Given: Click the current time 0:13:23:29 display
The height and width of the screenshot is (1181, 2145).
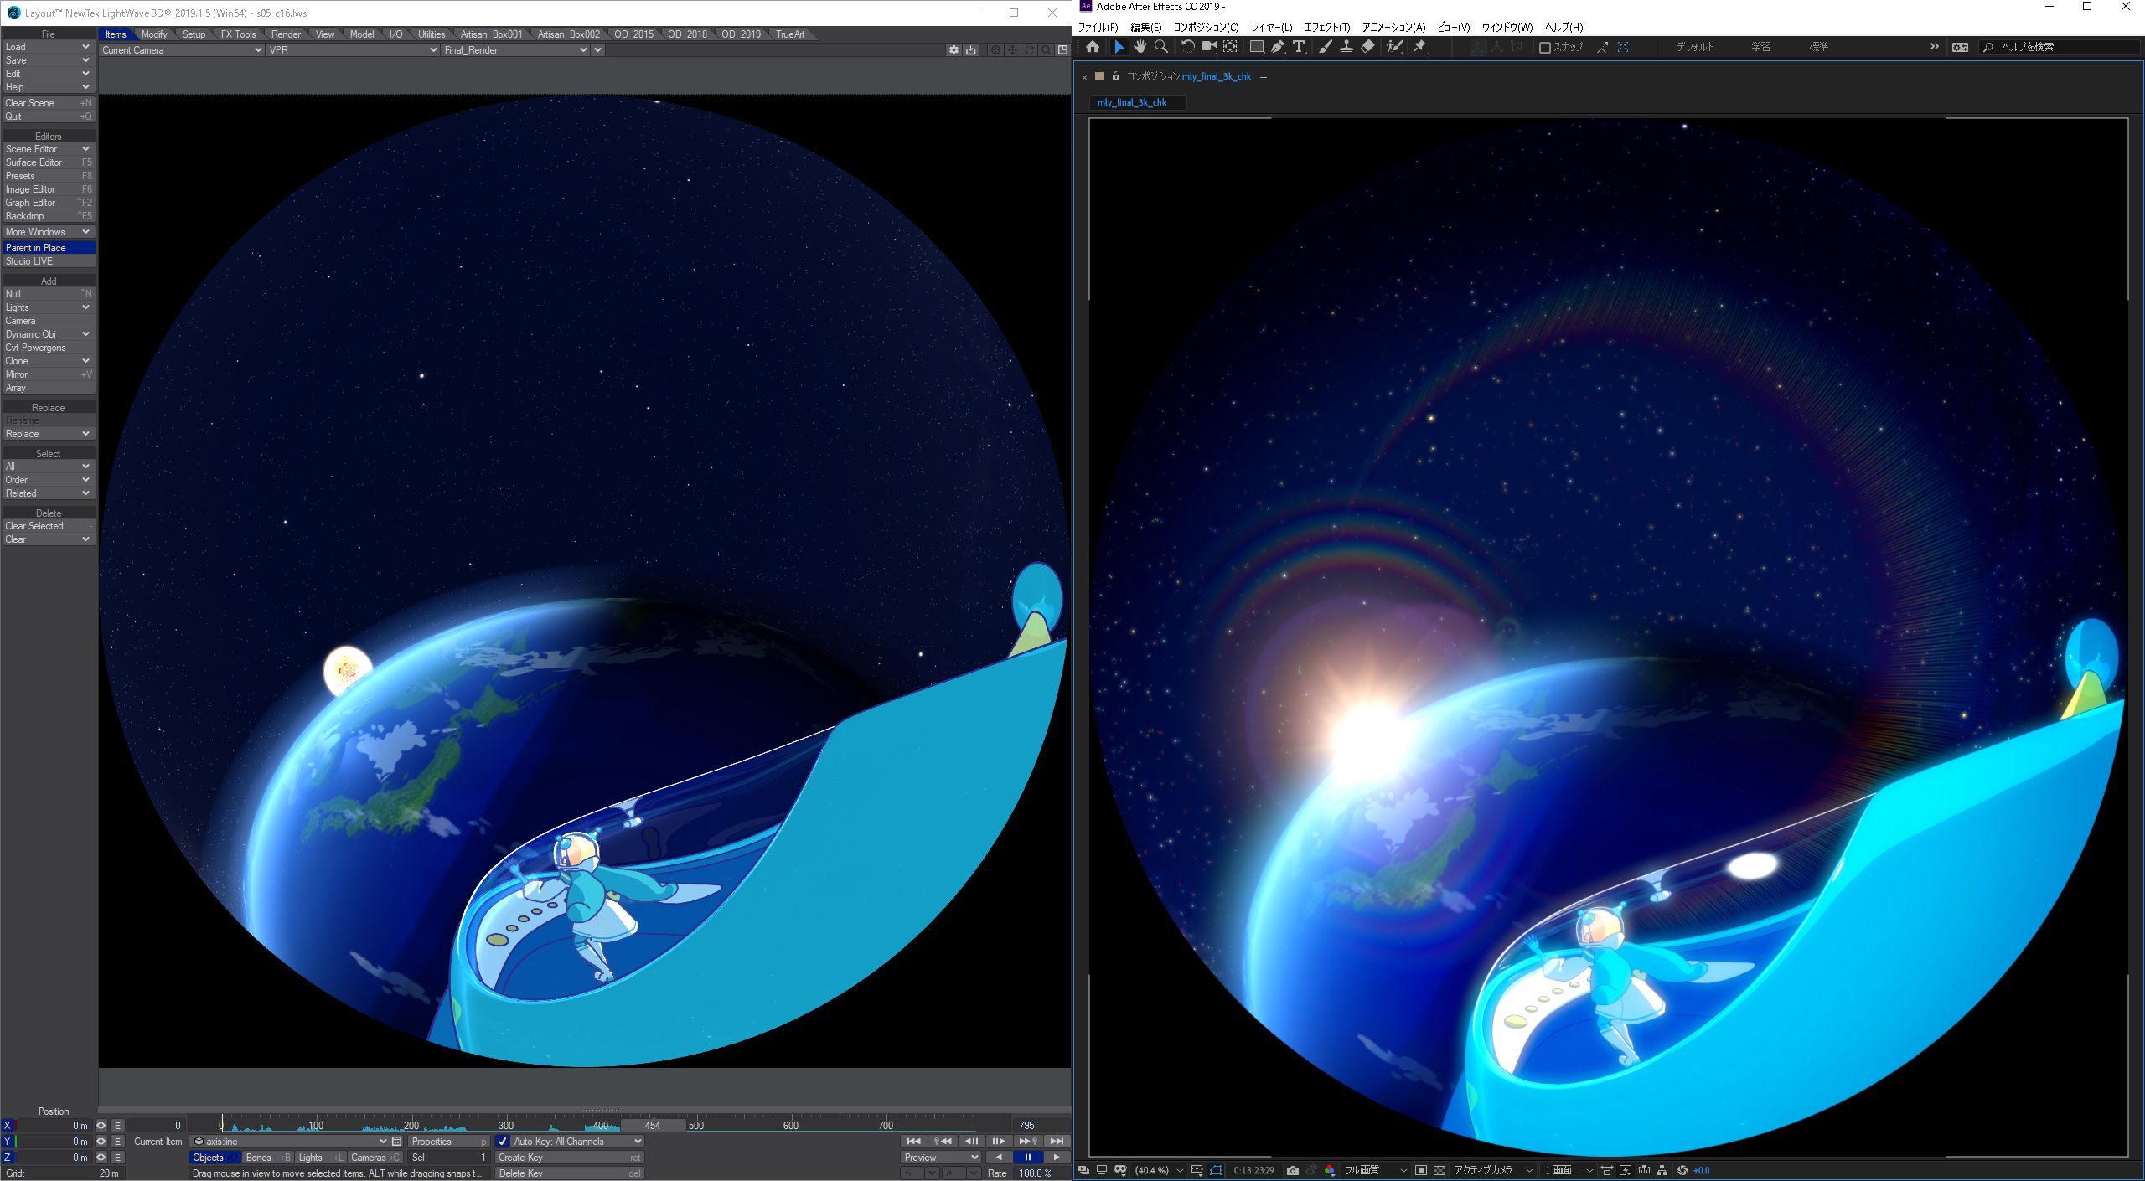Looking at the screenshot, I should (x=1253, y=1170).
